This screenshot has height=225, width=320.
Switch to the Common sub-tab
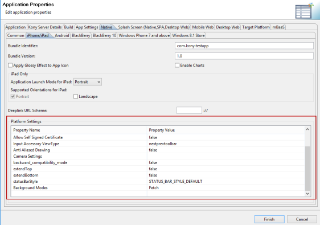(16, 35)
